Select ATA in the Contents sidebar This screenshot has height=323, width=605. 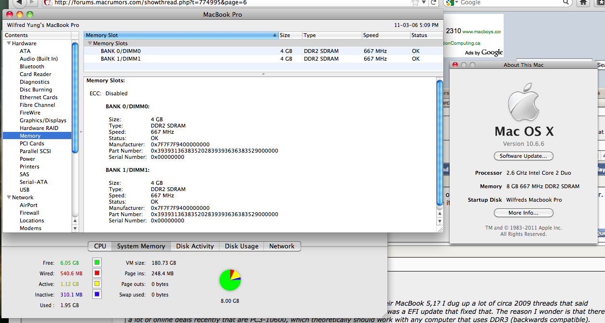point(25,51)
